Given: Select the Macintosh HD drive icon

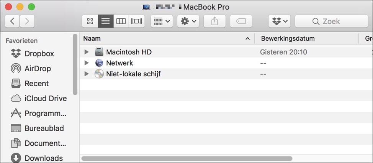Looking at the screenshot, I should click(99, 52).
